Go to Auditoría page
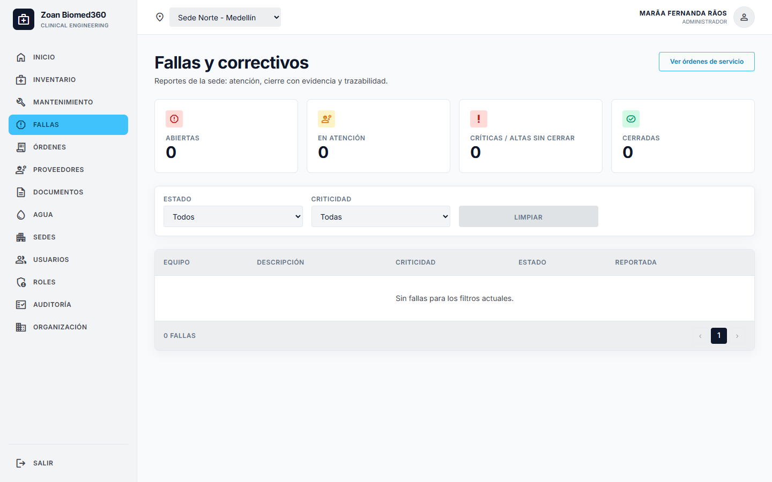 [x=68, y=305]
